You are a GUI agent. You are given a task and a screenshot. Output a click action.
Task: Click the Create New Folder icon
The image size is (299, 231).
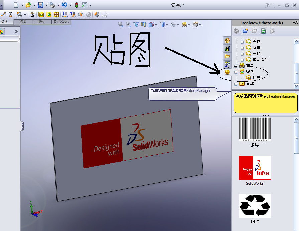254,31
